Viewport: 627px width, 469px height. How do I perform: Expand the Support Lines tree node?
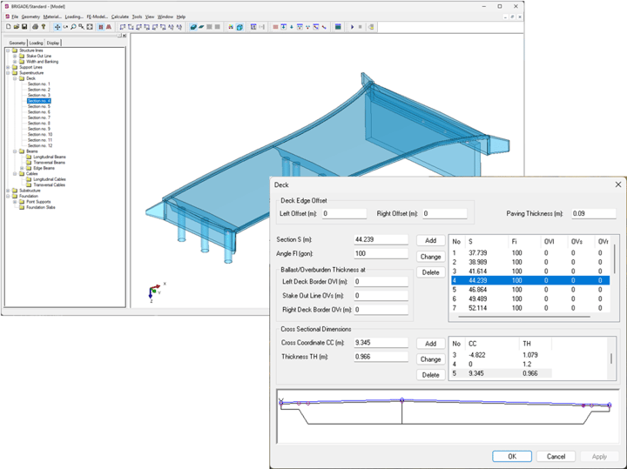[x=8, y=67]
